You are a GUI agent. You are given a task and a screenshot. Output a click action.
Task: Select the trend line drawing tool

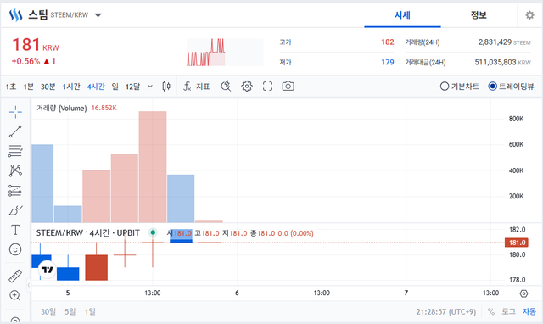click(15, 131)
